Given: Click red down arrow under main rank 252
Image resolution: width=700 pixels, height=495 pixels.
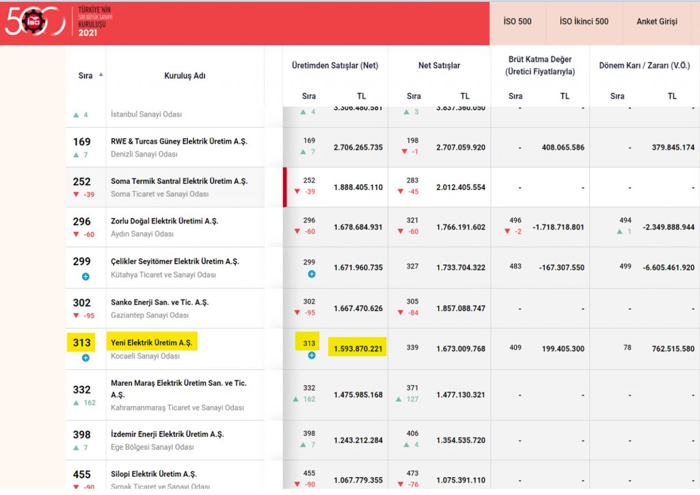Looking at the screenshot, I should click(x=77, y=195).
